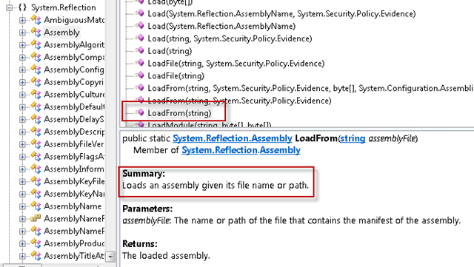Select the AssemblyName class in the tree
474x267 pixels.
pyautogui.click(x=73, y=206)
